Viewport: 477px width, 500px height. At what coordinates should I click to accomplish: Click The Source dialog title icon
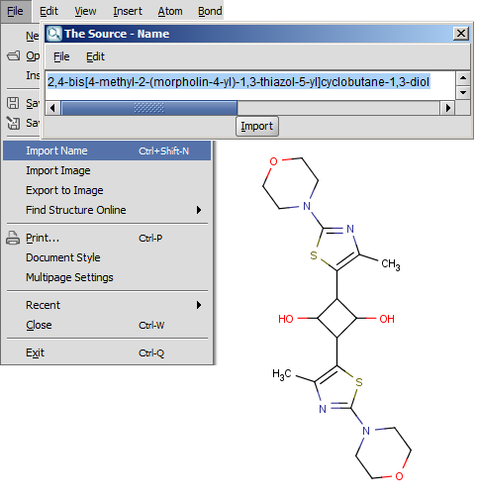(x=53, y=34)
